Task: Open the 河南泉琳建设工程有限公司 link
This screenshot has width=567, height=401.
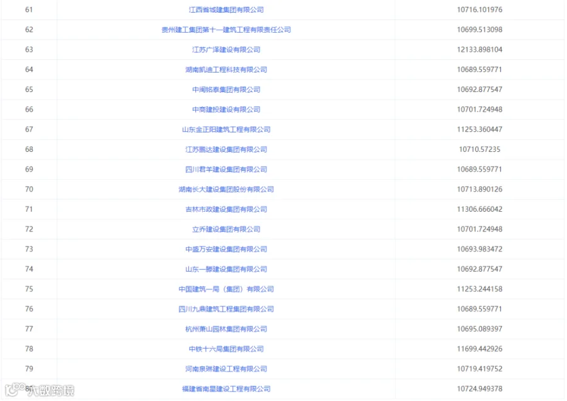Action: (x=226, y=369)
